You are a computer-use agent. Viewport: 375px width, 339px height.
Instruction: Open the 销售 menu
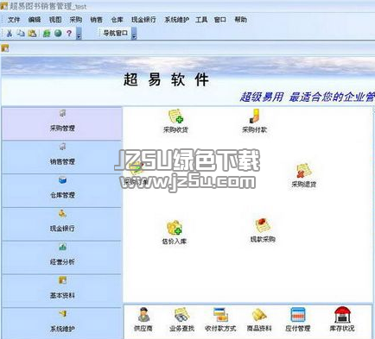coord(96,20)
